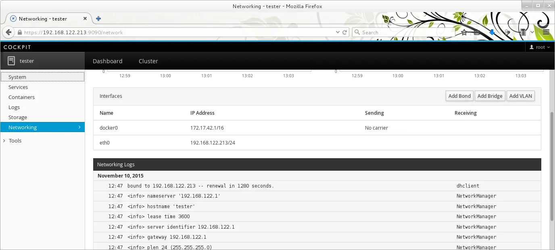
Task: Select the eth0 network interface
Action: click(x=104, y=143)
